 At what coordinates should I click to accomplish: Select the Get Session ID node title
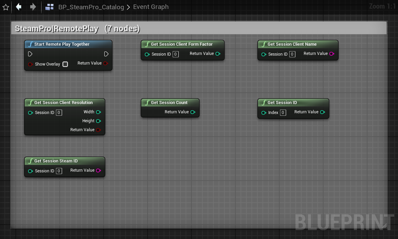coord(282,103)
